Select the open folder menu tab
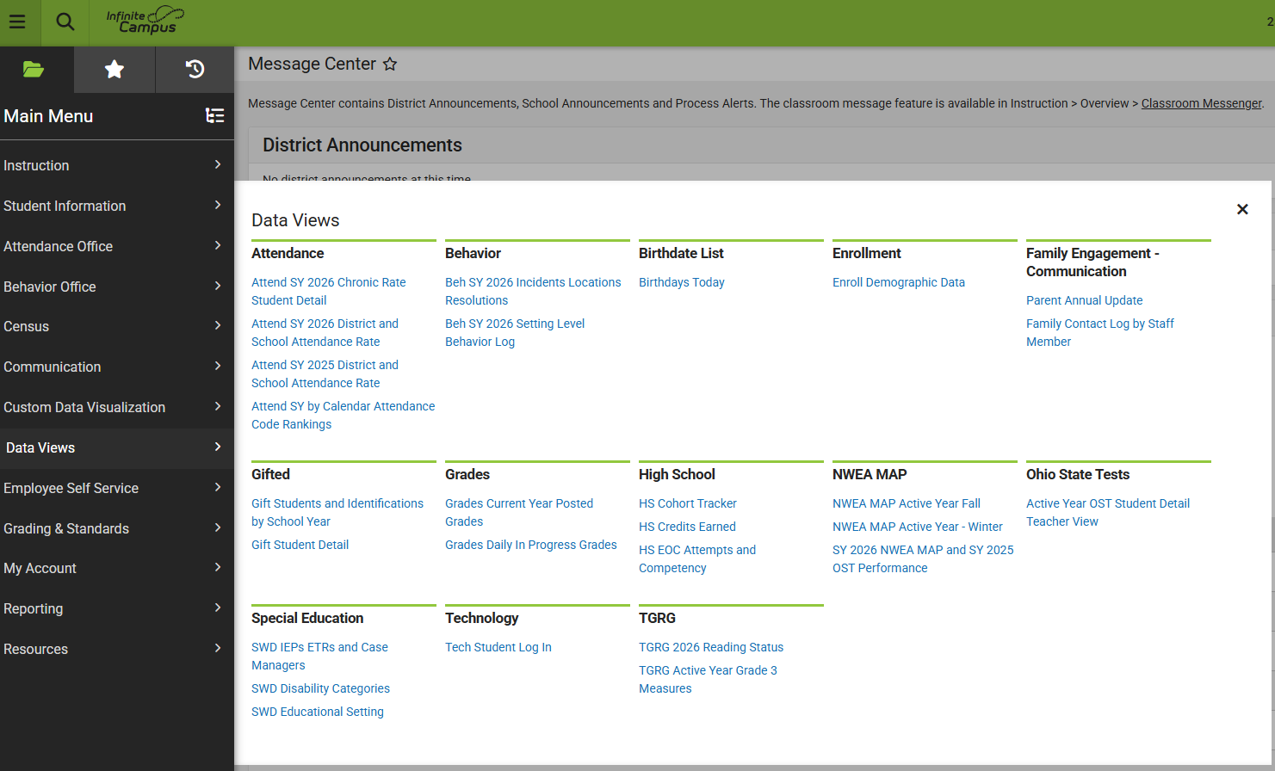 tap(34, 70)
